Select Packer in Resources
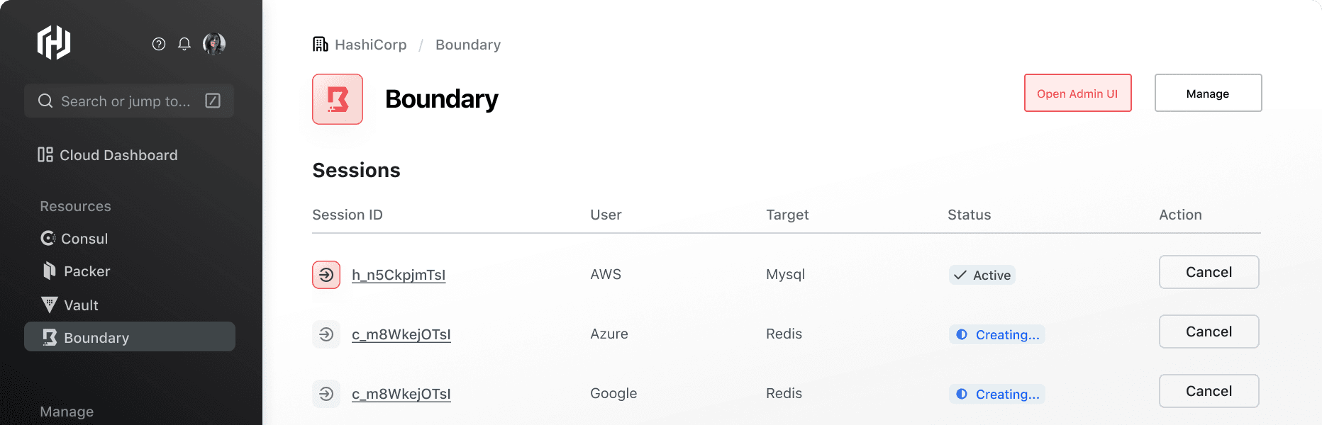The height and width of the screenshot is (425, 1322). point(76,271)
